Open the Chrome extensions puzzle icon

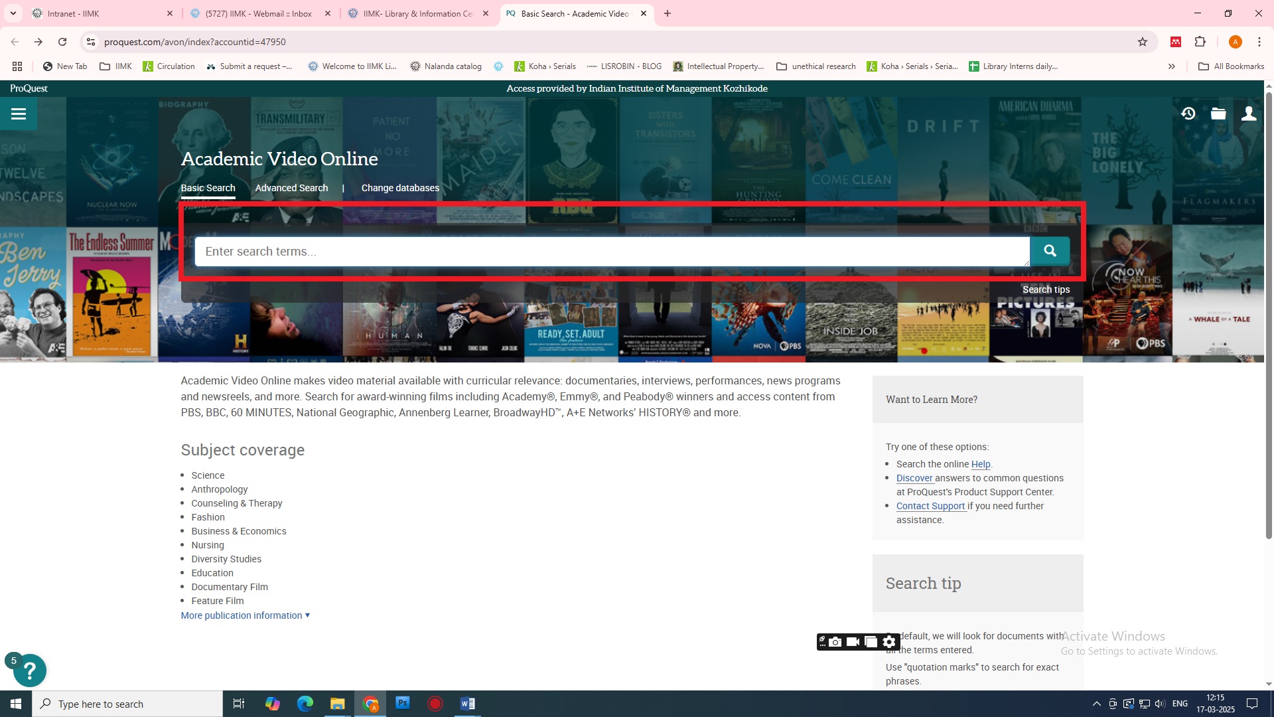coord(1200,42)
